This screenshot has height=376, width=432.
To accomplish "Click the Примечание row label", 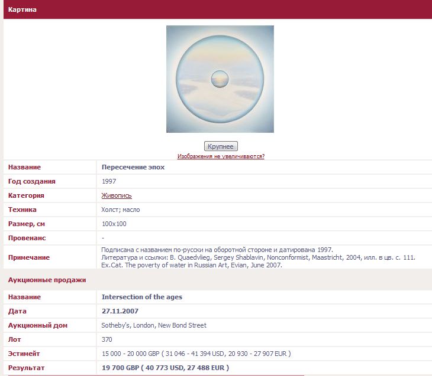I will 29,257.
